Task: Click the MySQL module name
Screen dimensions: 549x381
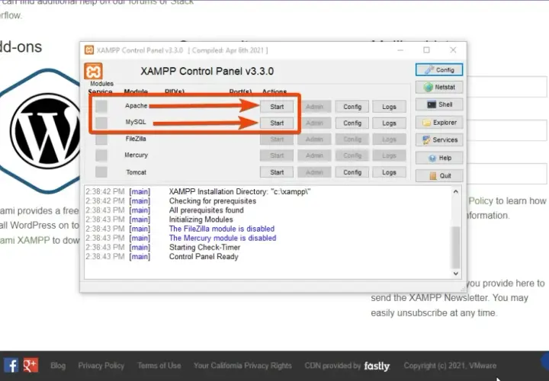Action: (136, 122)
